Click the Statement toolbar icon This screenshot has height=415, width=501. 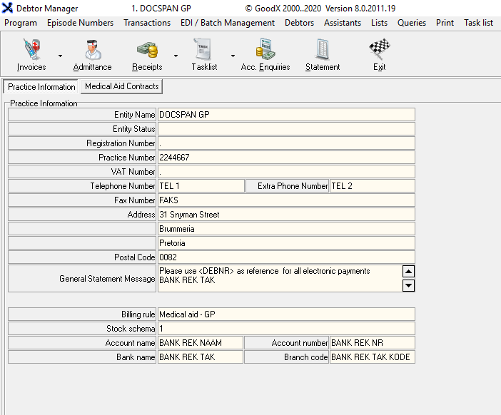tap(323, 54)
